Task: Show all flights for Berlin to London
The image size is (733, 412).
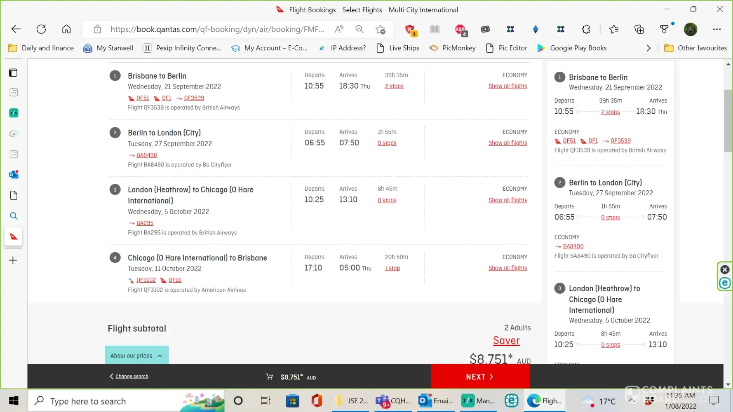Action: (507, 143)
